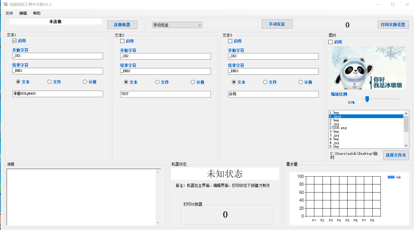
Task: Click the 连接机器 button
Action: point(122,25)
